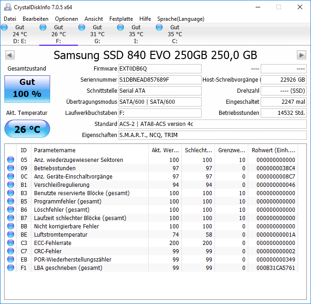Open the Bearbeiten menu

pos(36,19)
